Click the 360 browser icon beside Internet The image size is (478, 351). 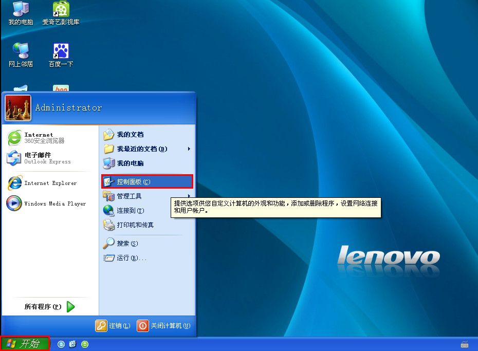click(x=14, y=138)
